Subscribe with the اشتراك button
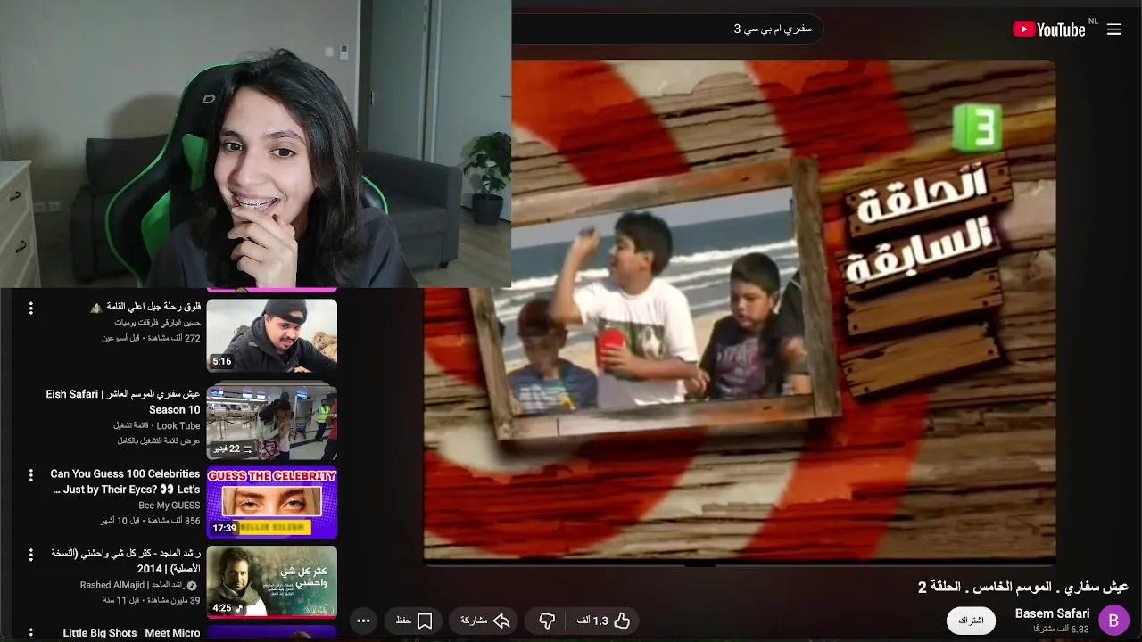 [971, 621]
